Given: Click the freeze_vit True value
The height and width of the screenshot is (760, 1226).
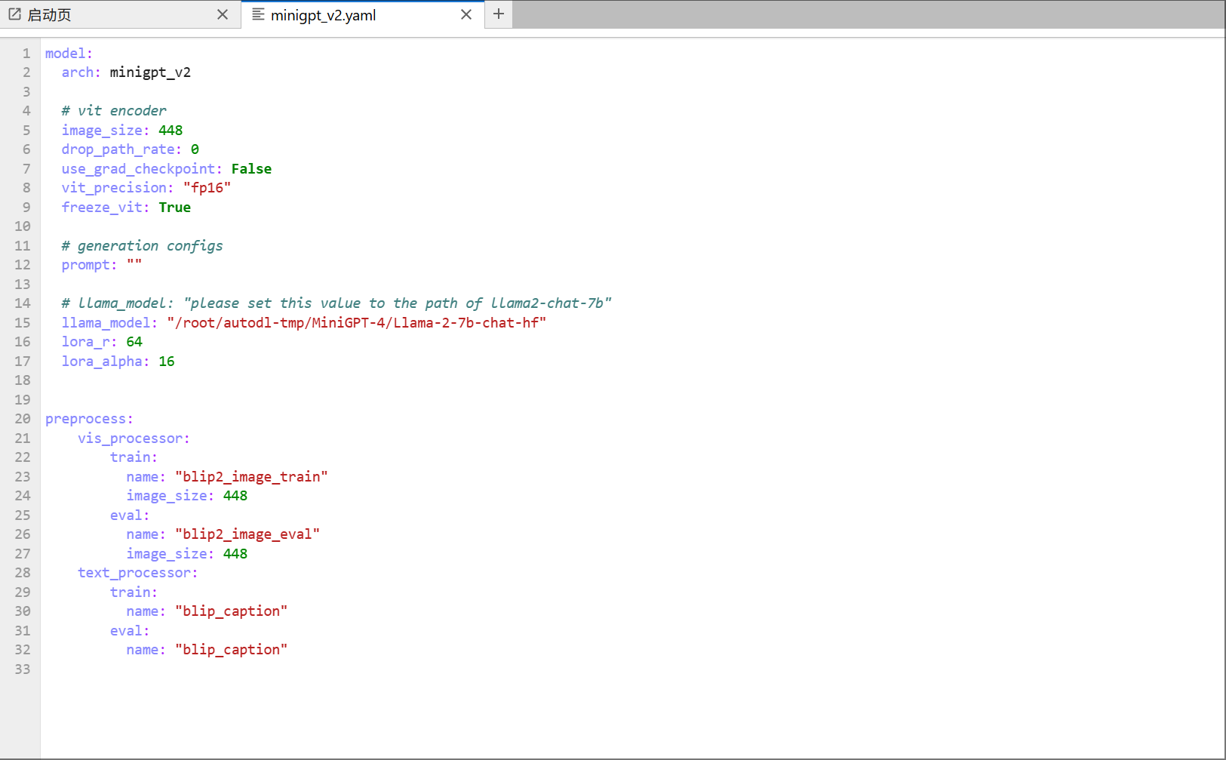Looking at the screenshot, I should (174, 208).
